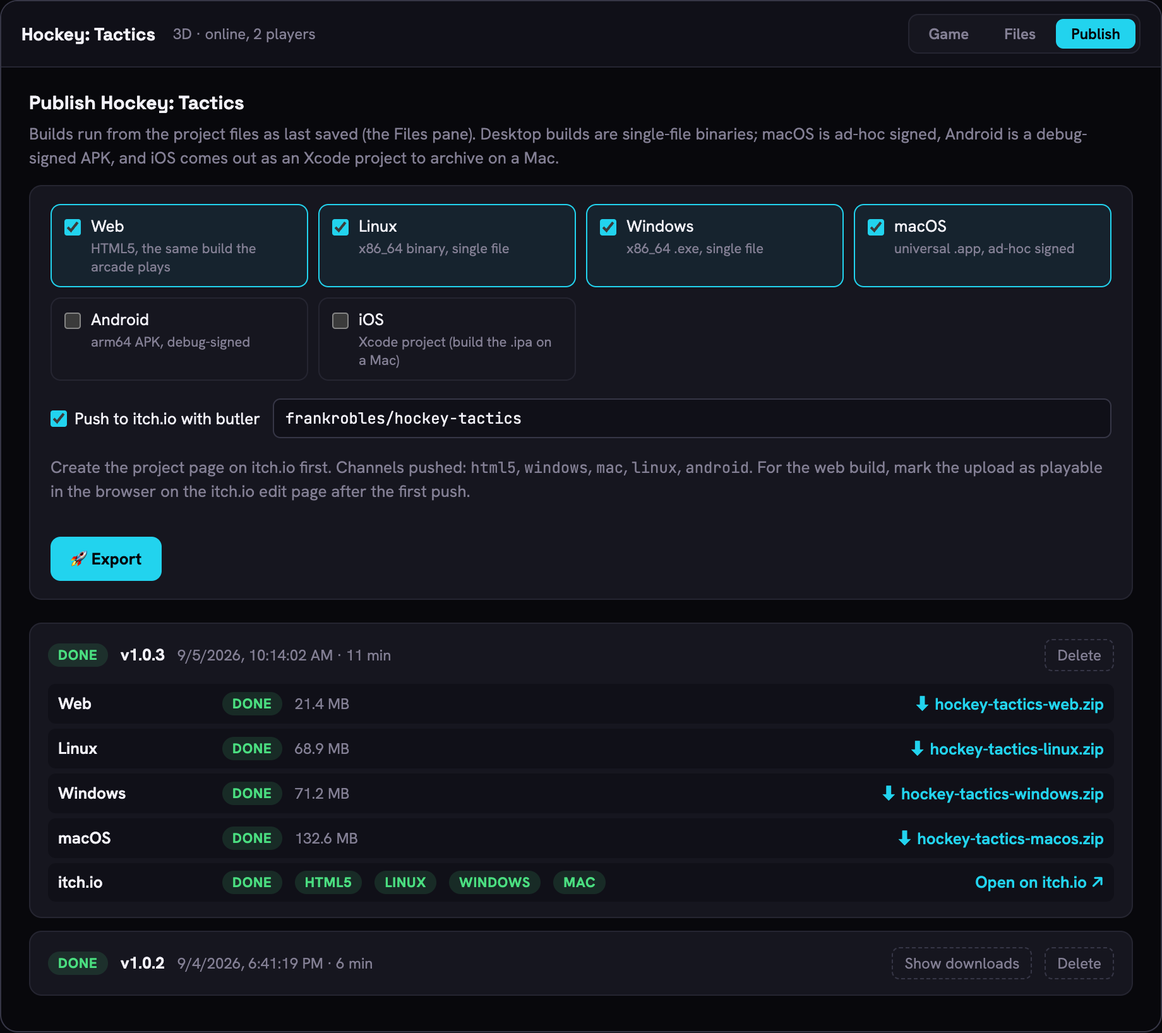Screen dimensions: 1162x1033
Task: Click the MAC channel tag
Action: click(579, 882)
